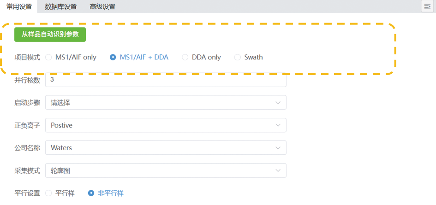
Task: Switch to the 常用设置 tab
Action: (x=19, y=6)
